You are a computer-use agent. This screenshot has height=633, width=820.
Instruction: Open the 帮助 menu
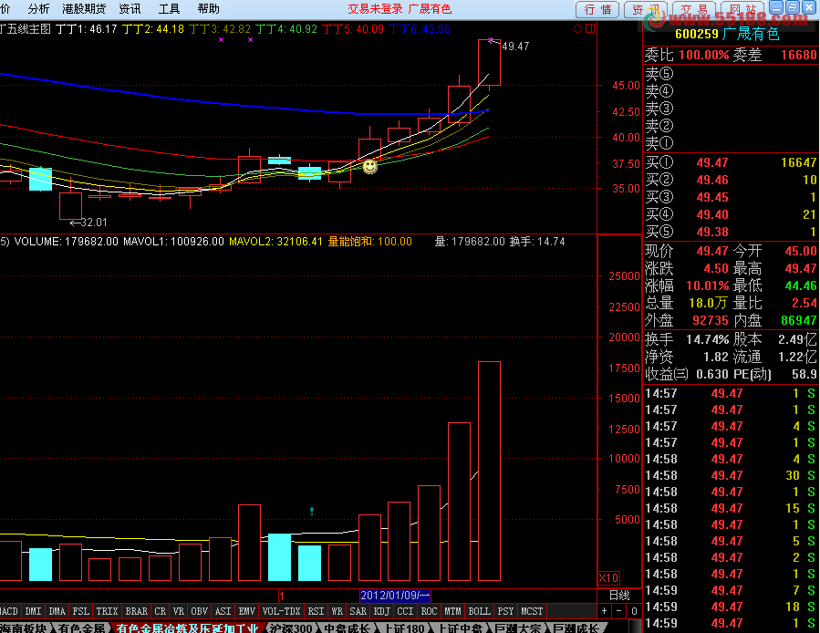(x=208, y=9)
